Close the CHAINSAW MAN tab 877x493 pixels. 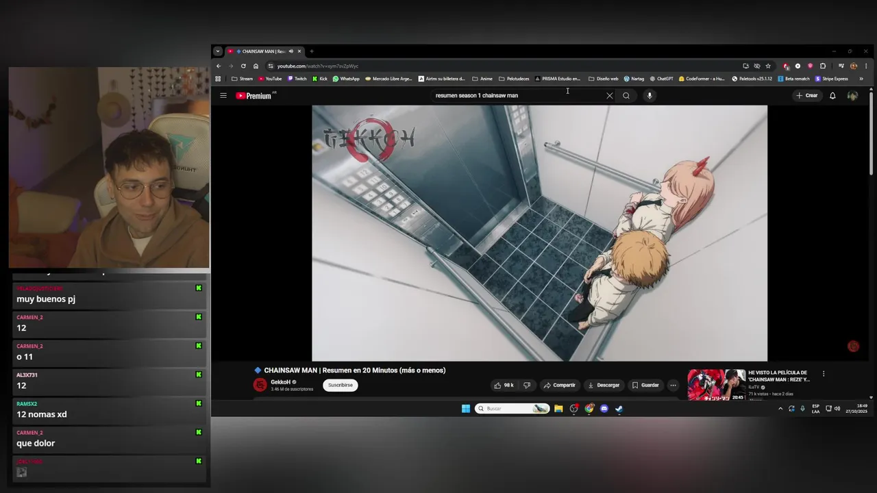click(x=299, y=51)
